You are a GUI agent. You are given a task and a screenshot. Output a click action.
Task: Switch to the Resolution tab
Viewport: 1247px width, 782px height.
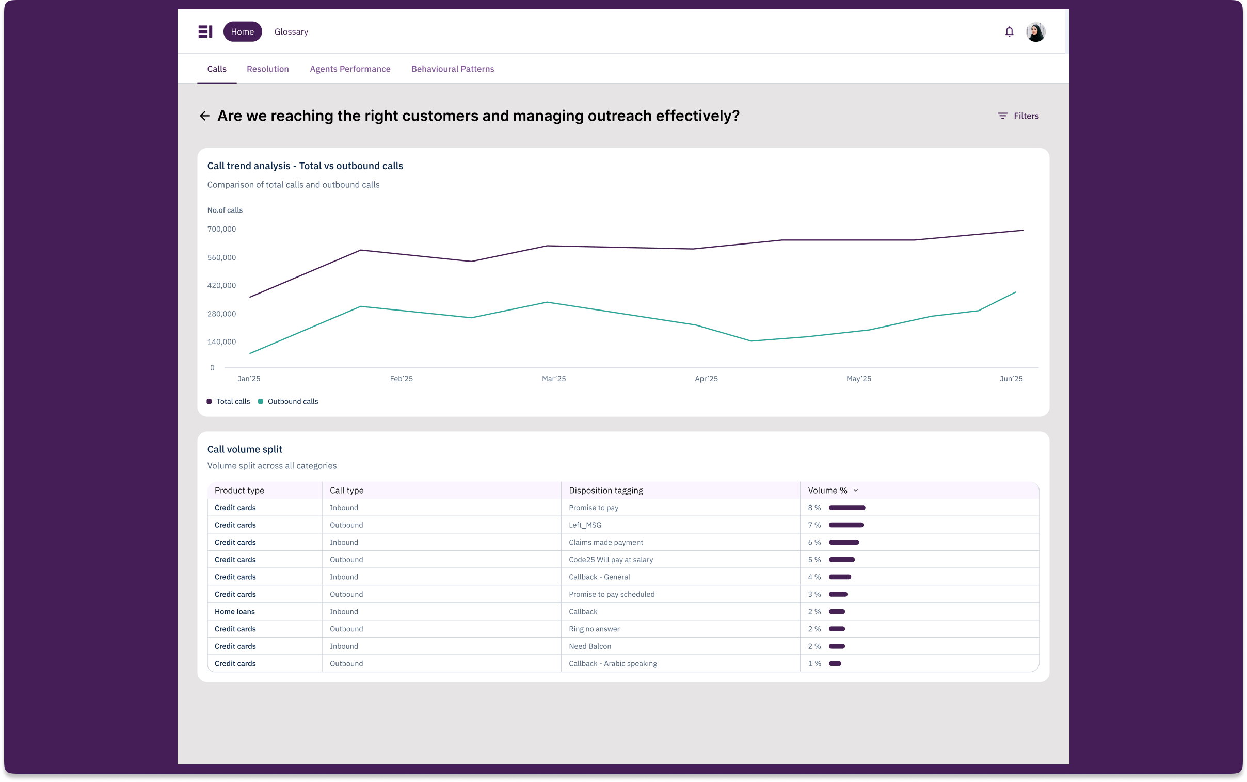tap(267, 69)
